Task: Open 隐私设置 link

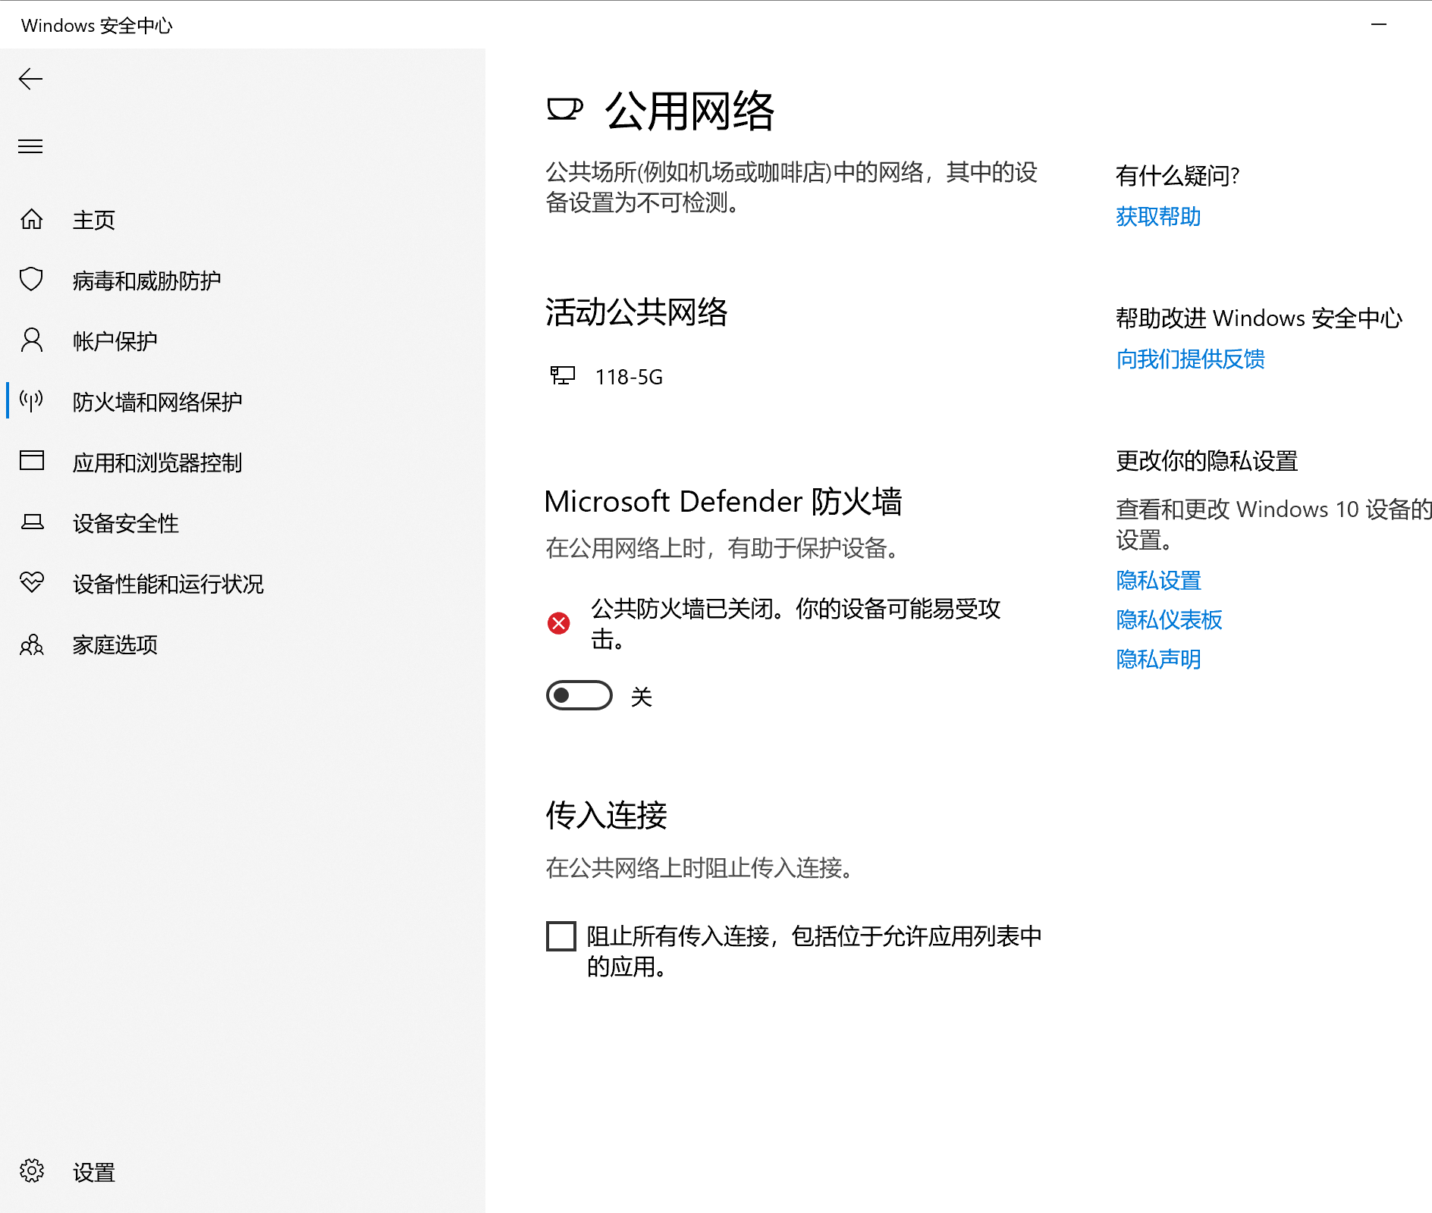Action: point(1158,581)
